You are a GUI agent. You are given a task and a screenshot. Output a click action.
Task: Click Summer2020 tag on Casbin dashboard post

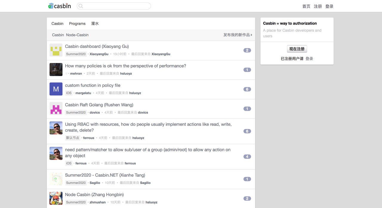coord(76,54)
